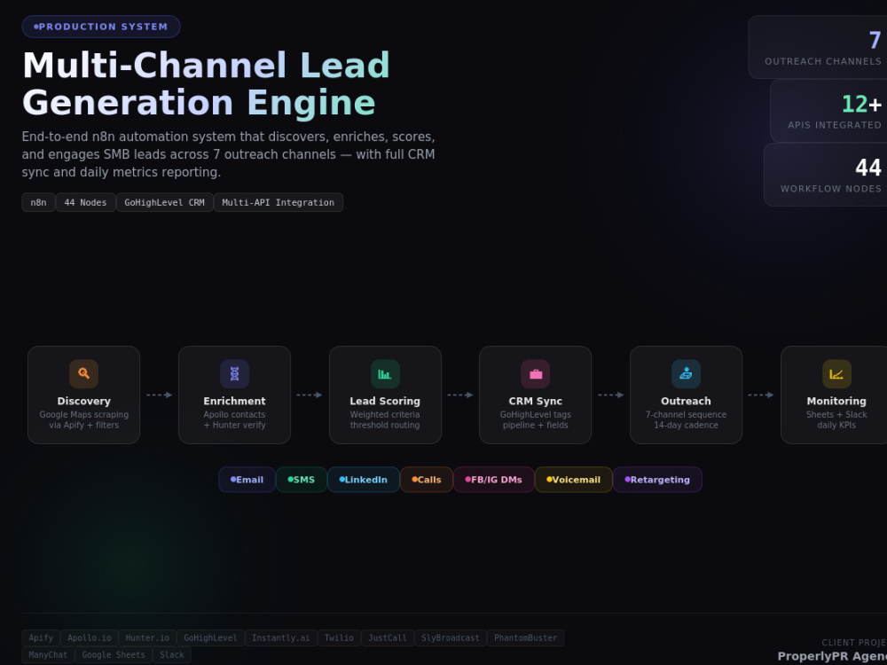The height and width of the screenshot is (665, 887).
Task: Click the 44 Nodes tag
Action: click(x=85, y=202)
